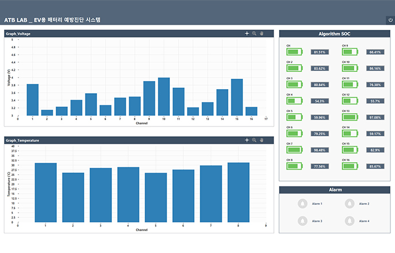Click the Alarm 2 bell icon
The width and height of the screenshot is (395, 253).
pos(350,204)
